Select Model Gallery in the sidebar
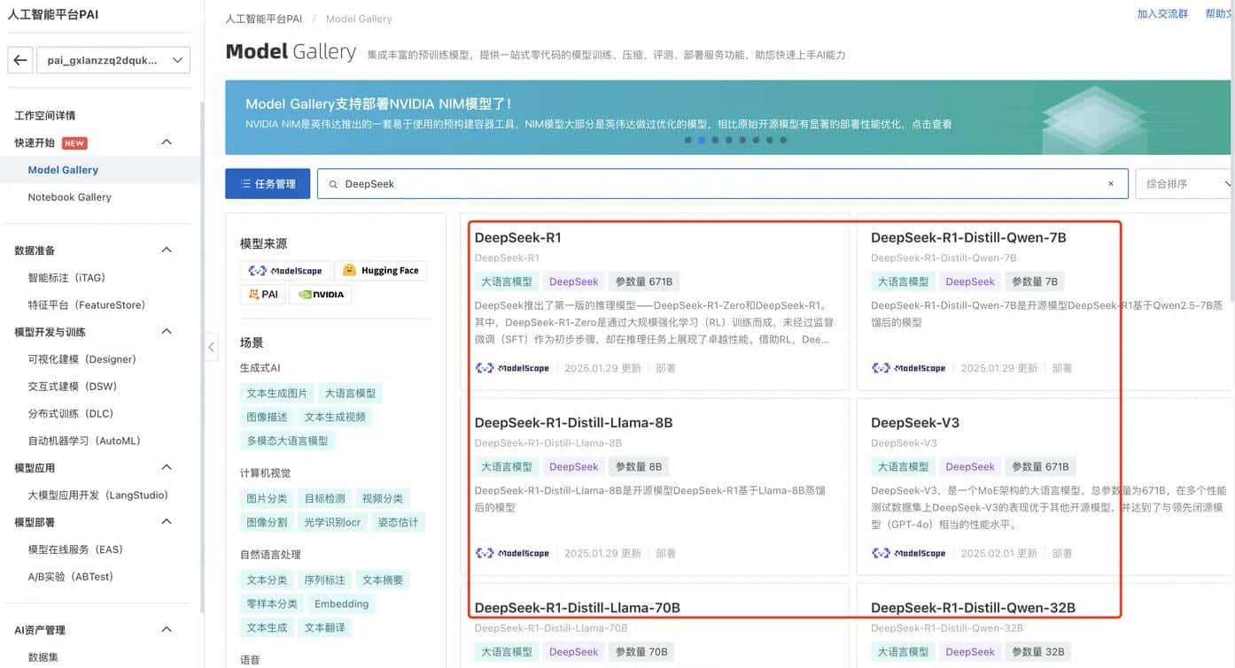 (63, 170)
